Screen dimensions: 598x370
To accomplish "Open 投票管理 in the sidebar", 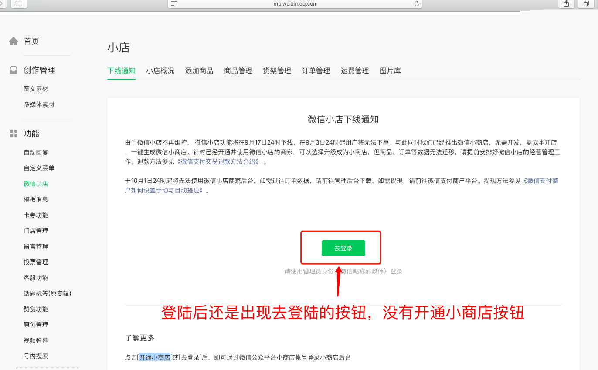I will [36, 262].
